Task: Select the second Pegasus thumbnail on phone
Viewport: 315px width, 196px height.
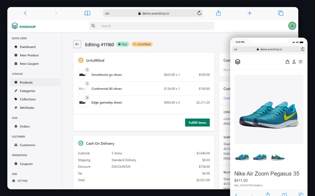Action: point(260,157)
